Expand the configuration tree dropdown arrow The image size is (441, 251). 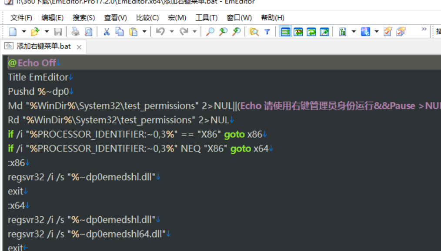354,32
